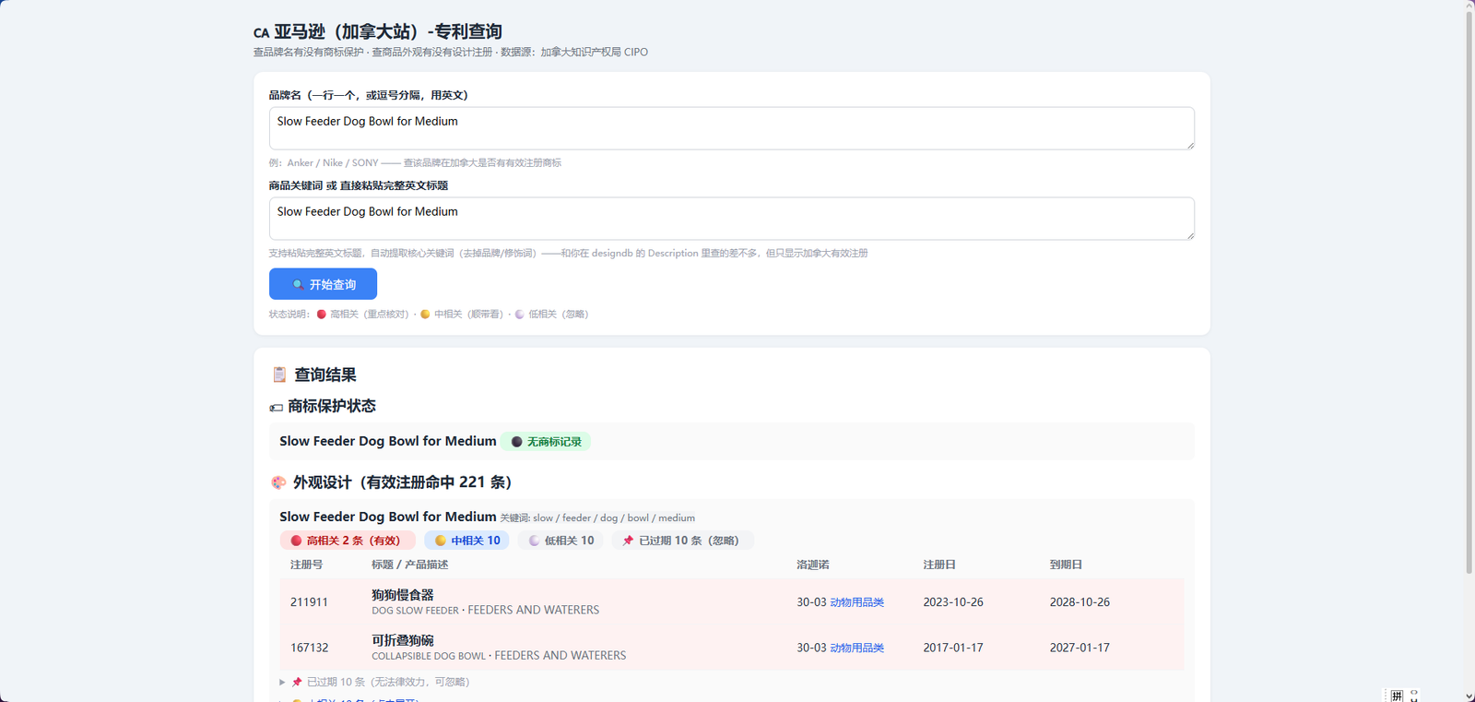This screenshot has width=1475, height=702.
Task: Click the expiry date 2028-10-26
Action: (x=1080, y=602)
